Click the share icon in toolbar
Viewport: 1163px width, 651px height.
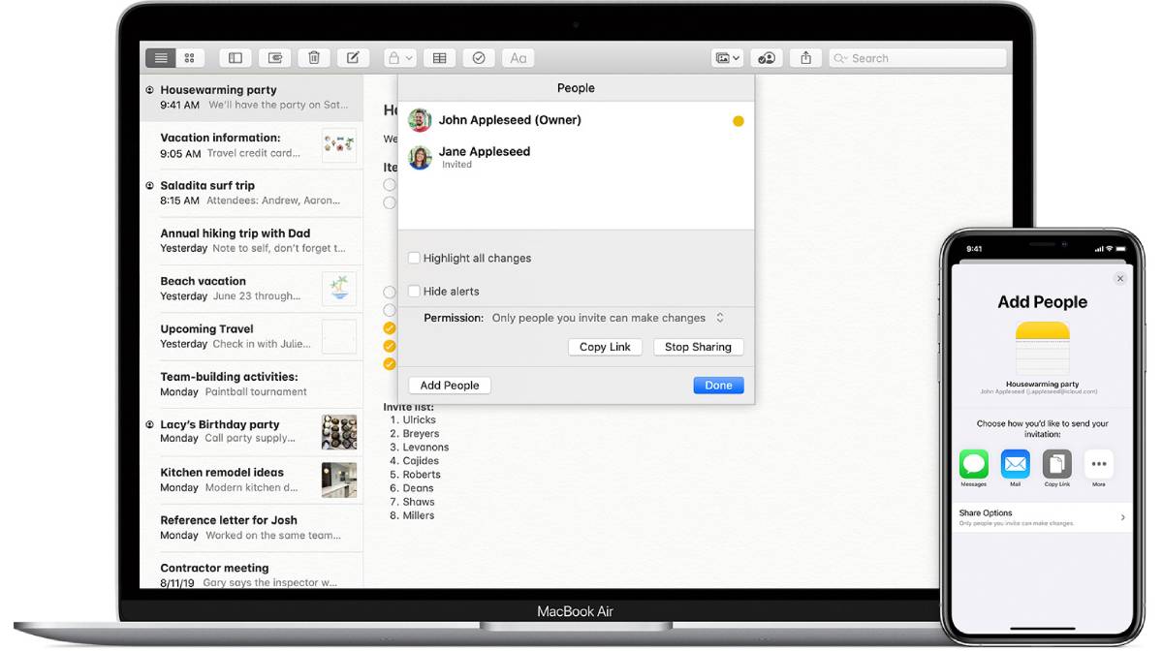click(x=806, y=58)
